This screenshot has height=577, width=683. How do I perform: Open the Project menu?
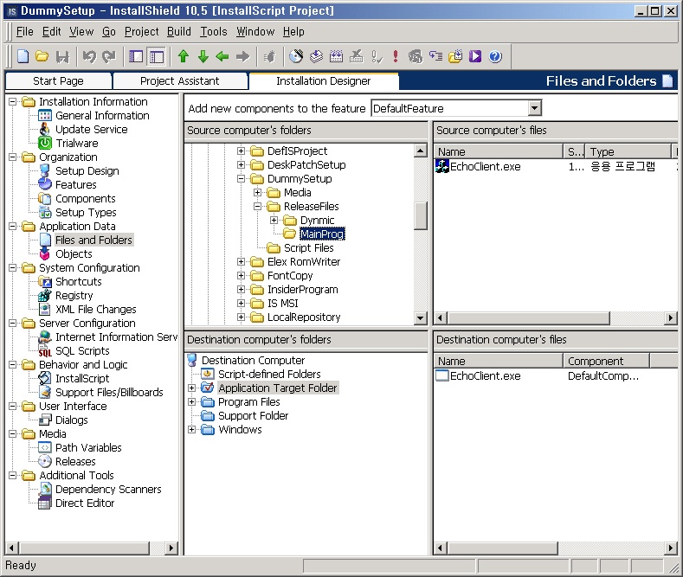142,32
